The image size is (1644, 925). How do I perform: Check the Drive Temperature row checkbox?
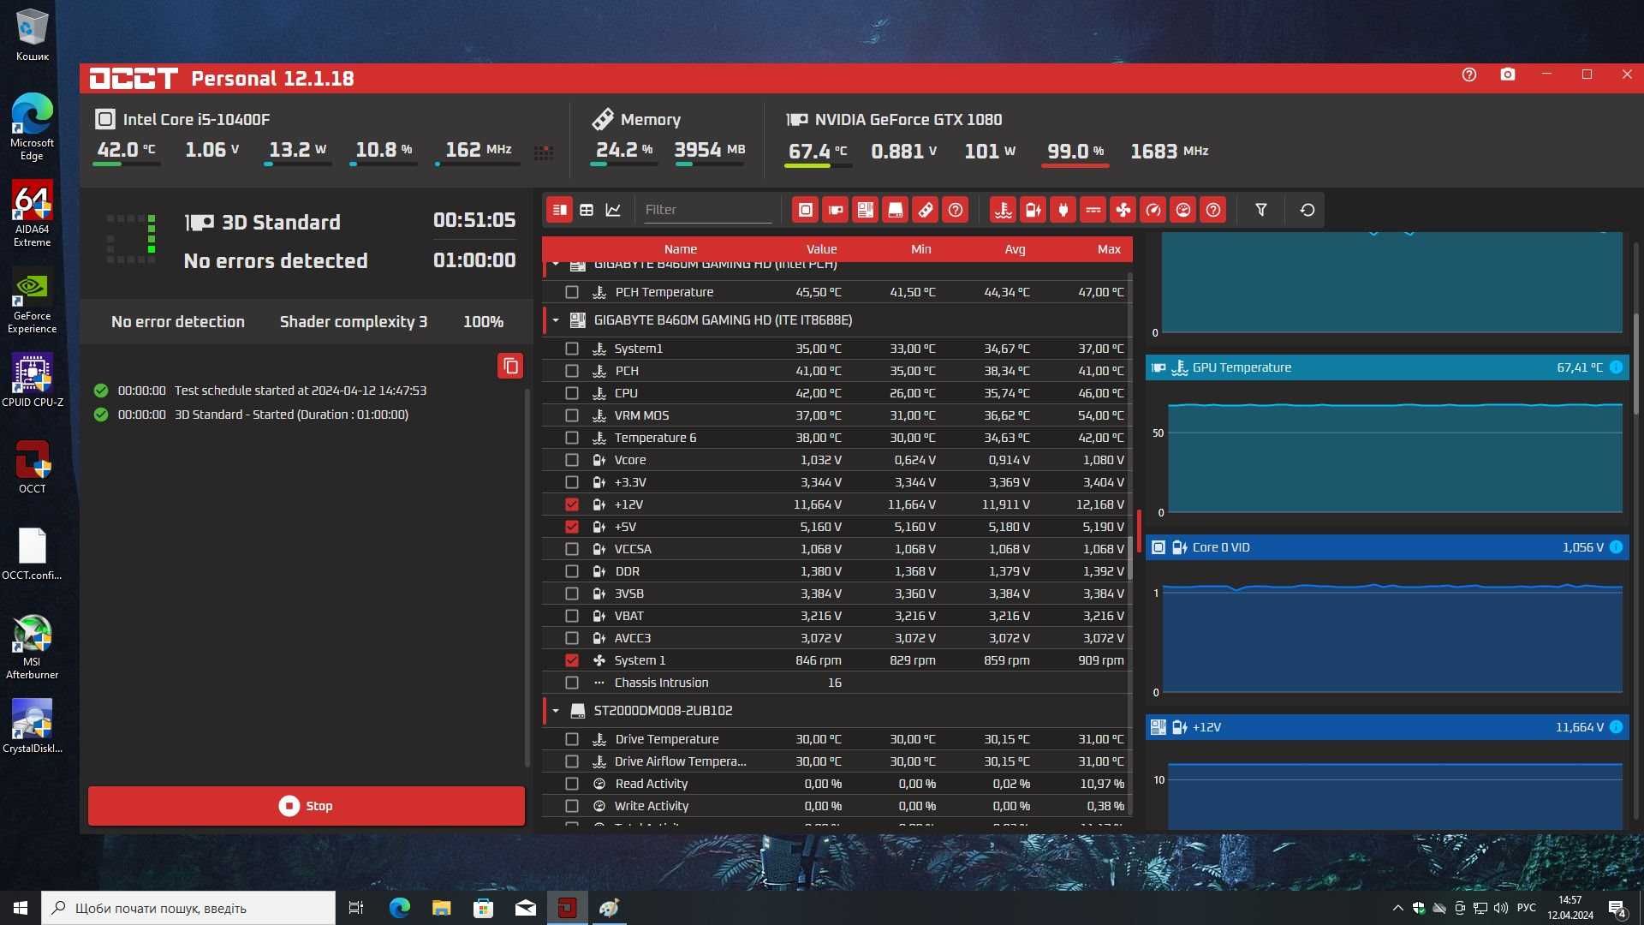[x=572, y=739]
